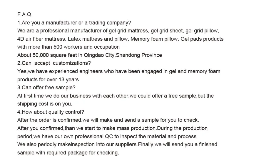
Task: Click the text 'products for over 13 years'
Action: [x=48, y=79]
